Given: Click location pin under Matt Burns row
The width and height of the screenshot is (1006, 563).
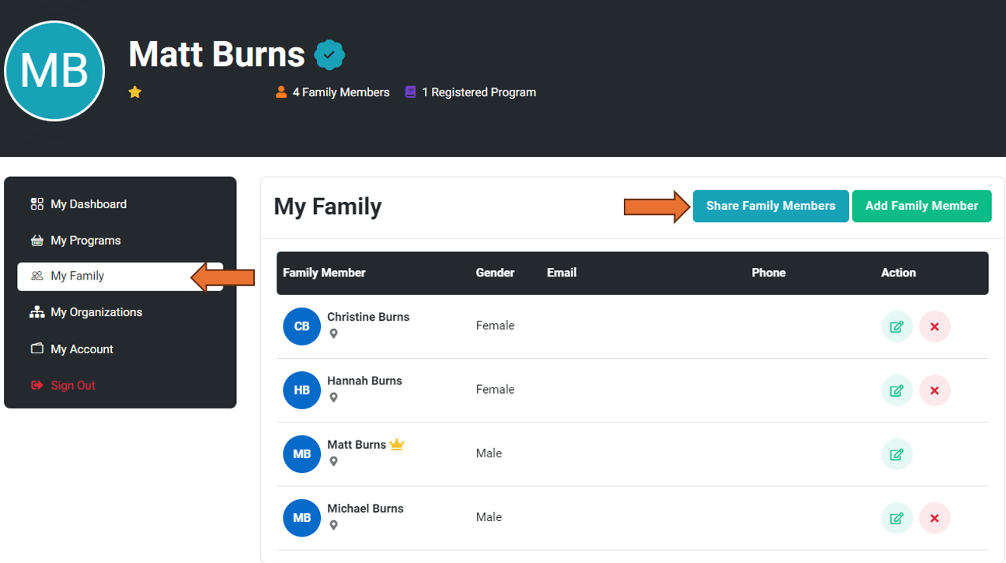Looking at the screenshot, I should click(x=333, y=461).
